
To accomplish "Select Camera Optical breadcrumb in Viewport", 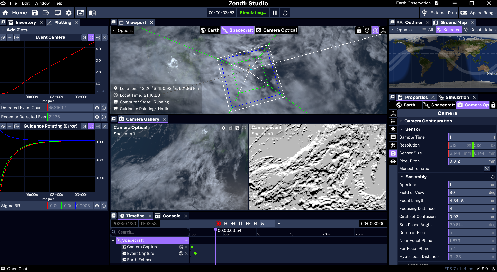I will 276,30.
